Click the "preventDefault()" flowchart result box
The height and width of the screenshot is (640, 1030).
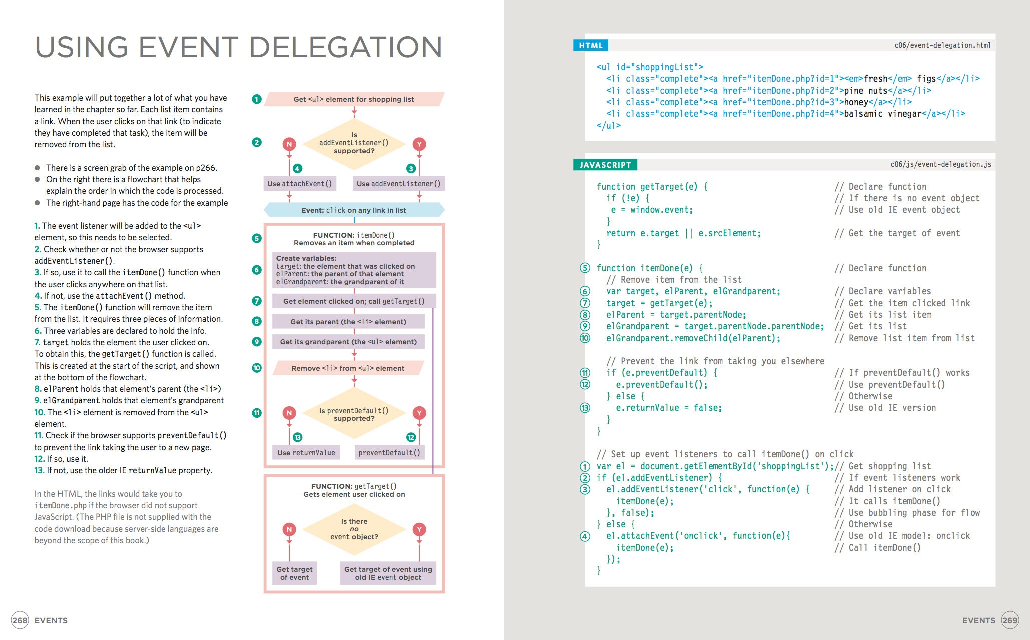389,453
